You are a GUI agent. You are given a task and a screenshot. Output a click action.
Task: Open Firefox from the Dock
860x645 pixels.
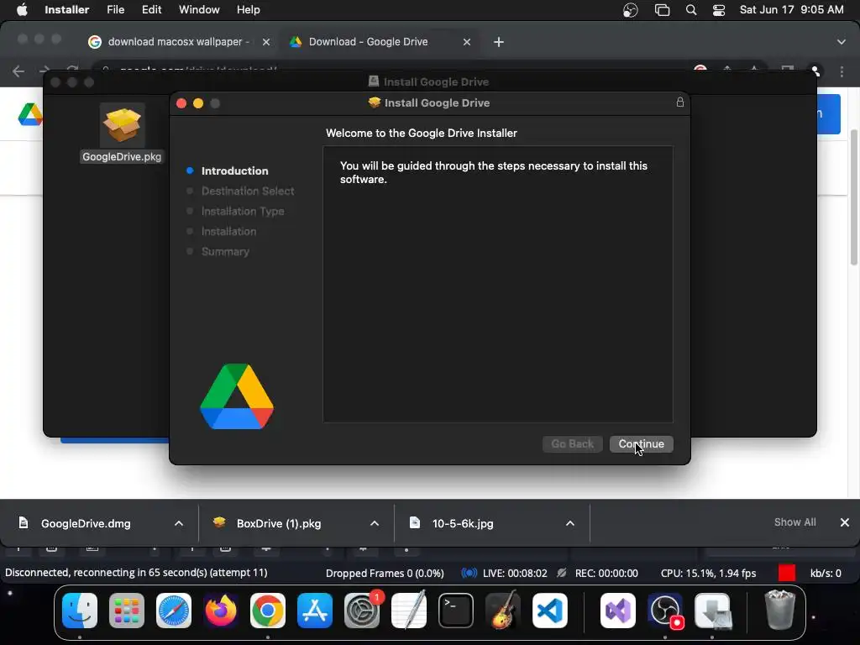point(221,611)
